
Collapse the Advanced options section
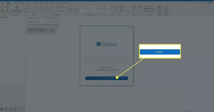click(x=106, y=67)
